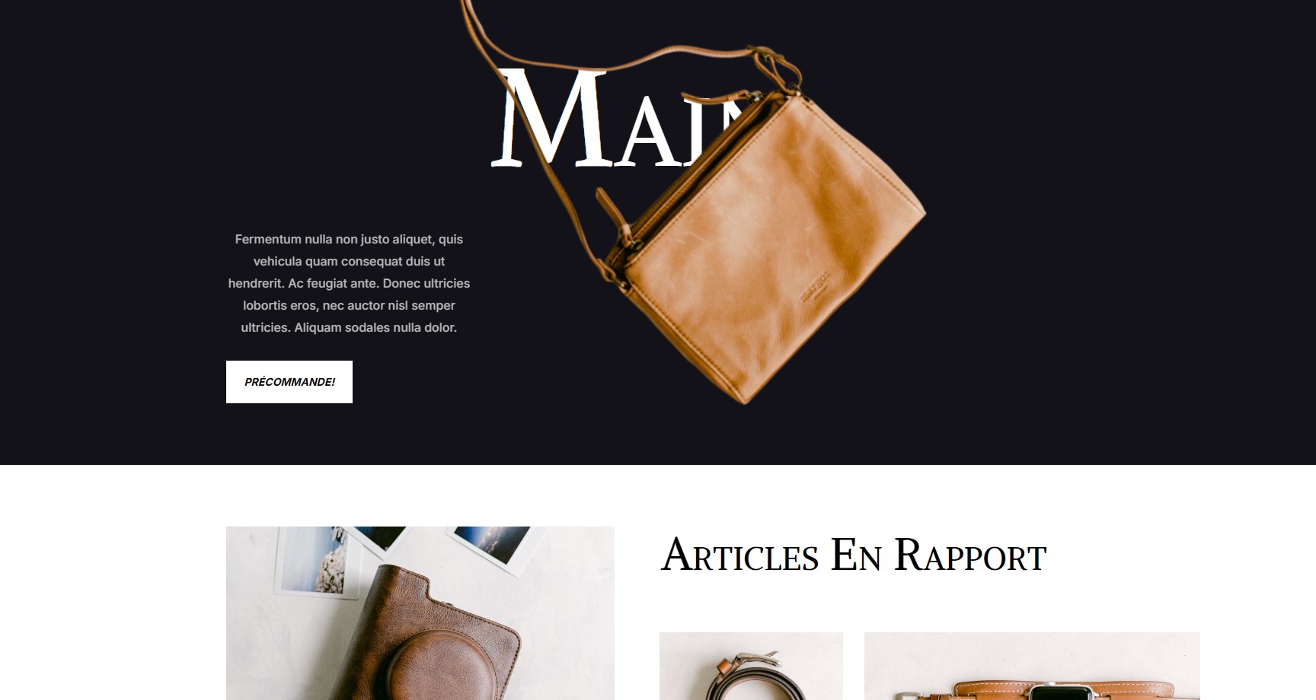Open the leather watch strap product thumbnail
The image size is (1316, 700).
(1032, 666)
